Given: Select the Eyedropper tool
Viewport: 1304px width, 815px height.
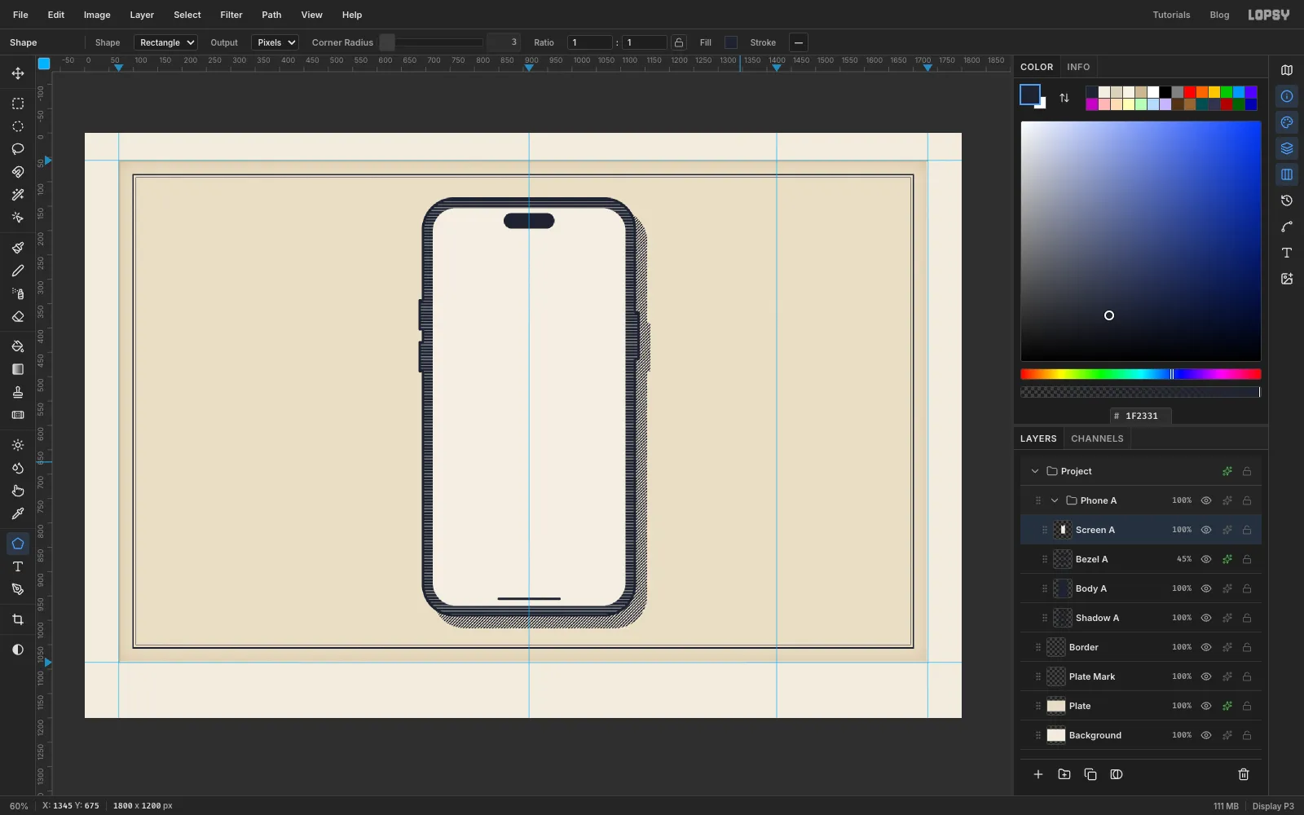Looking at the screenshot, I should click(18, 513).
